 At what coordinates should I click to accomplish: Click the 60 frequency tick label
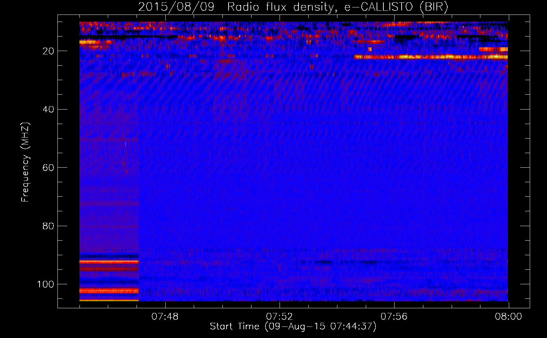click(48, 168)
